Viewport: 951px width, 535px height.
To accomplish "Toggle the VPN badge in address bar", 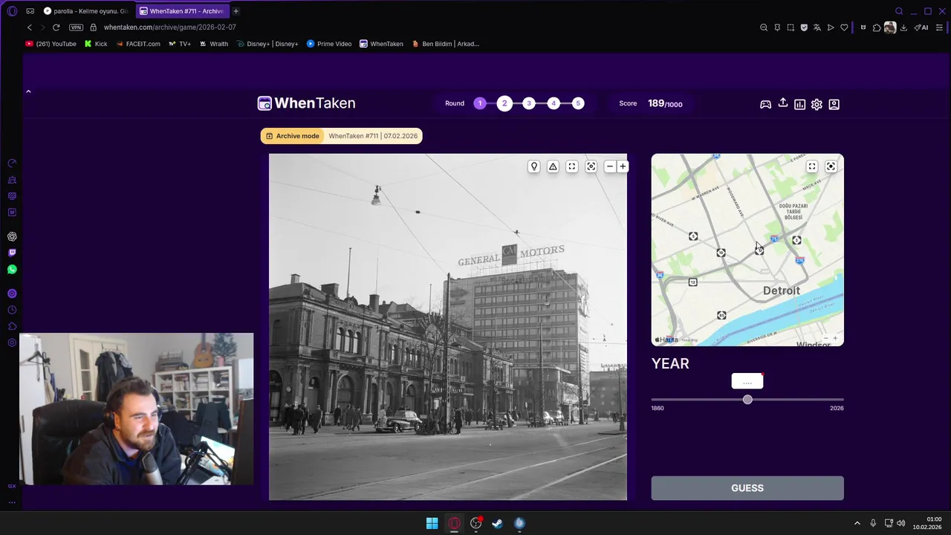I will 76,27.
